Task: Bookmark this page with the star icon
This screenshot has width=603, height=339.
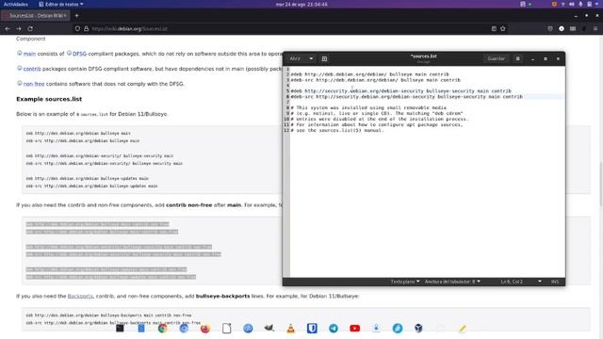Action: 502,28
